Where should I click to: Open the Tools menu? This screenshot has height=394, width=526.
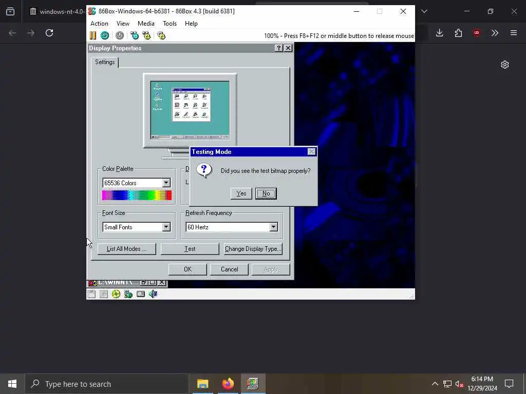pos(170,24)
